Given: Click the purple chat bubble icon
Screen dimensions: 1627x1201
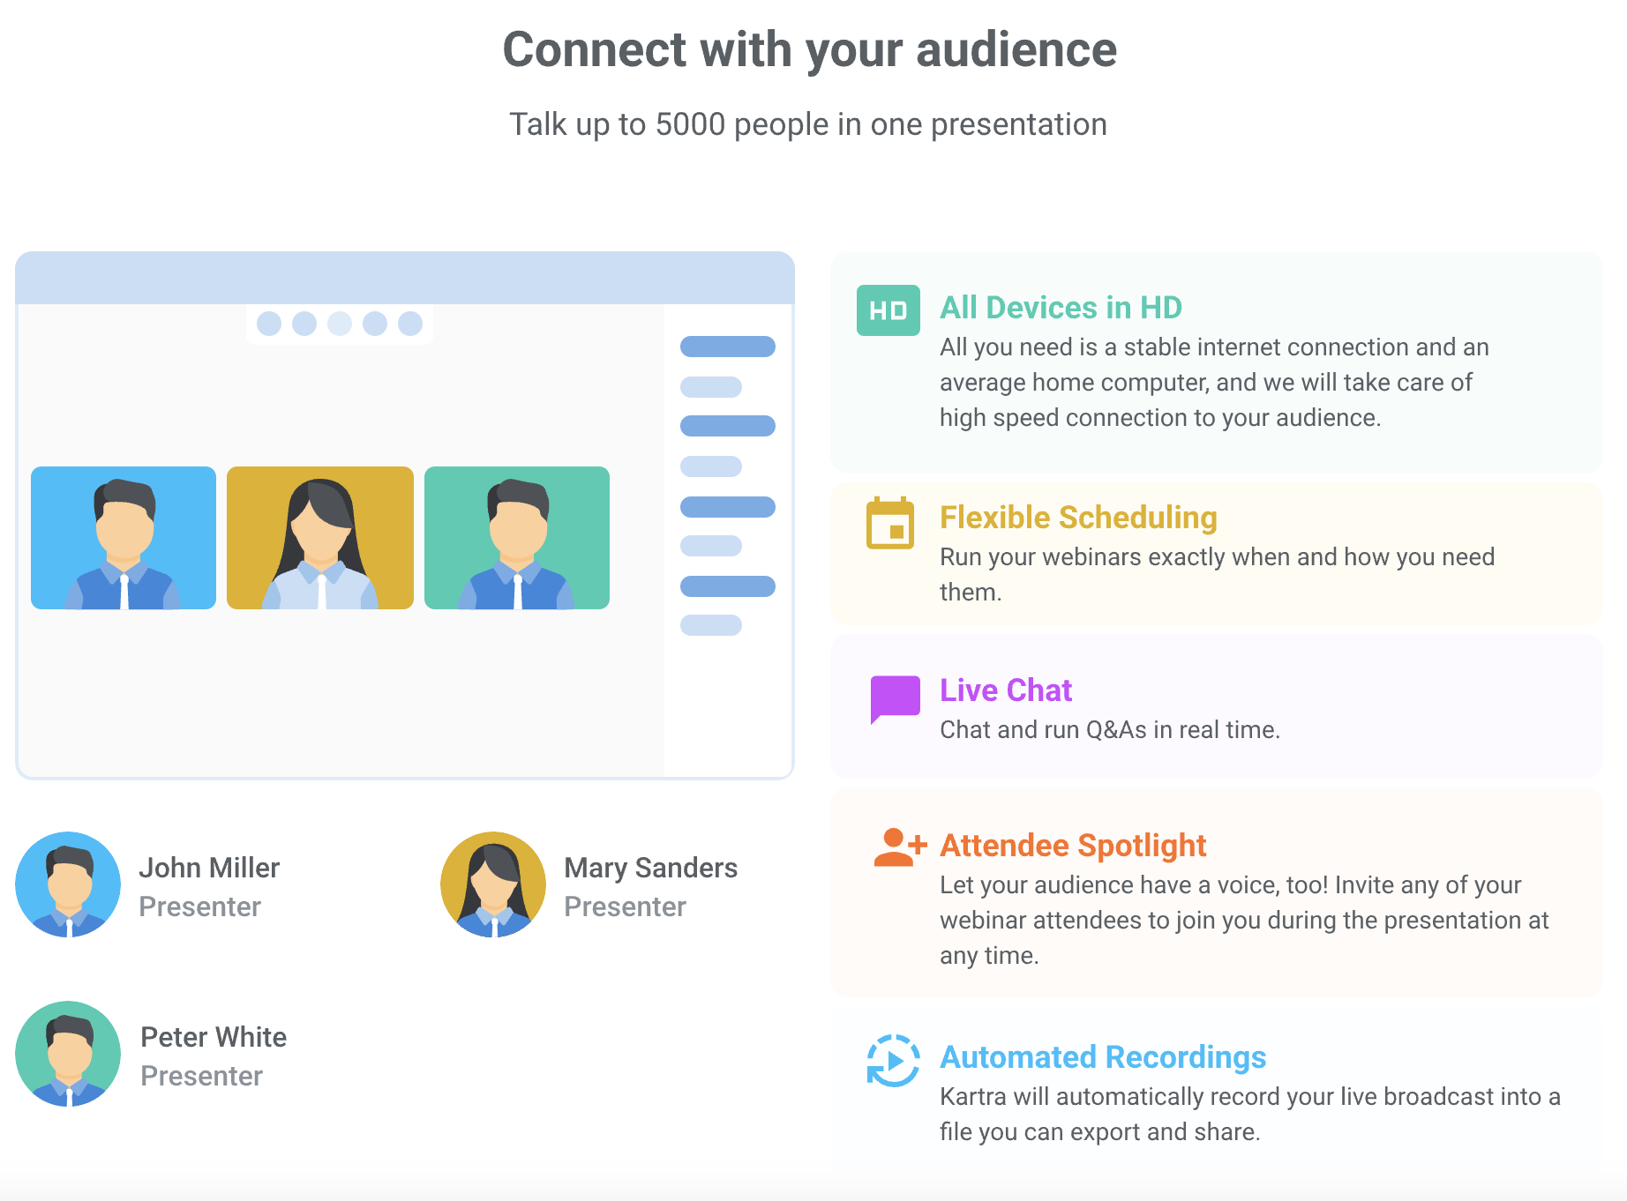Looking at the screenshot, I should pyautogui.click(x=895, y=700).
